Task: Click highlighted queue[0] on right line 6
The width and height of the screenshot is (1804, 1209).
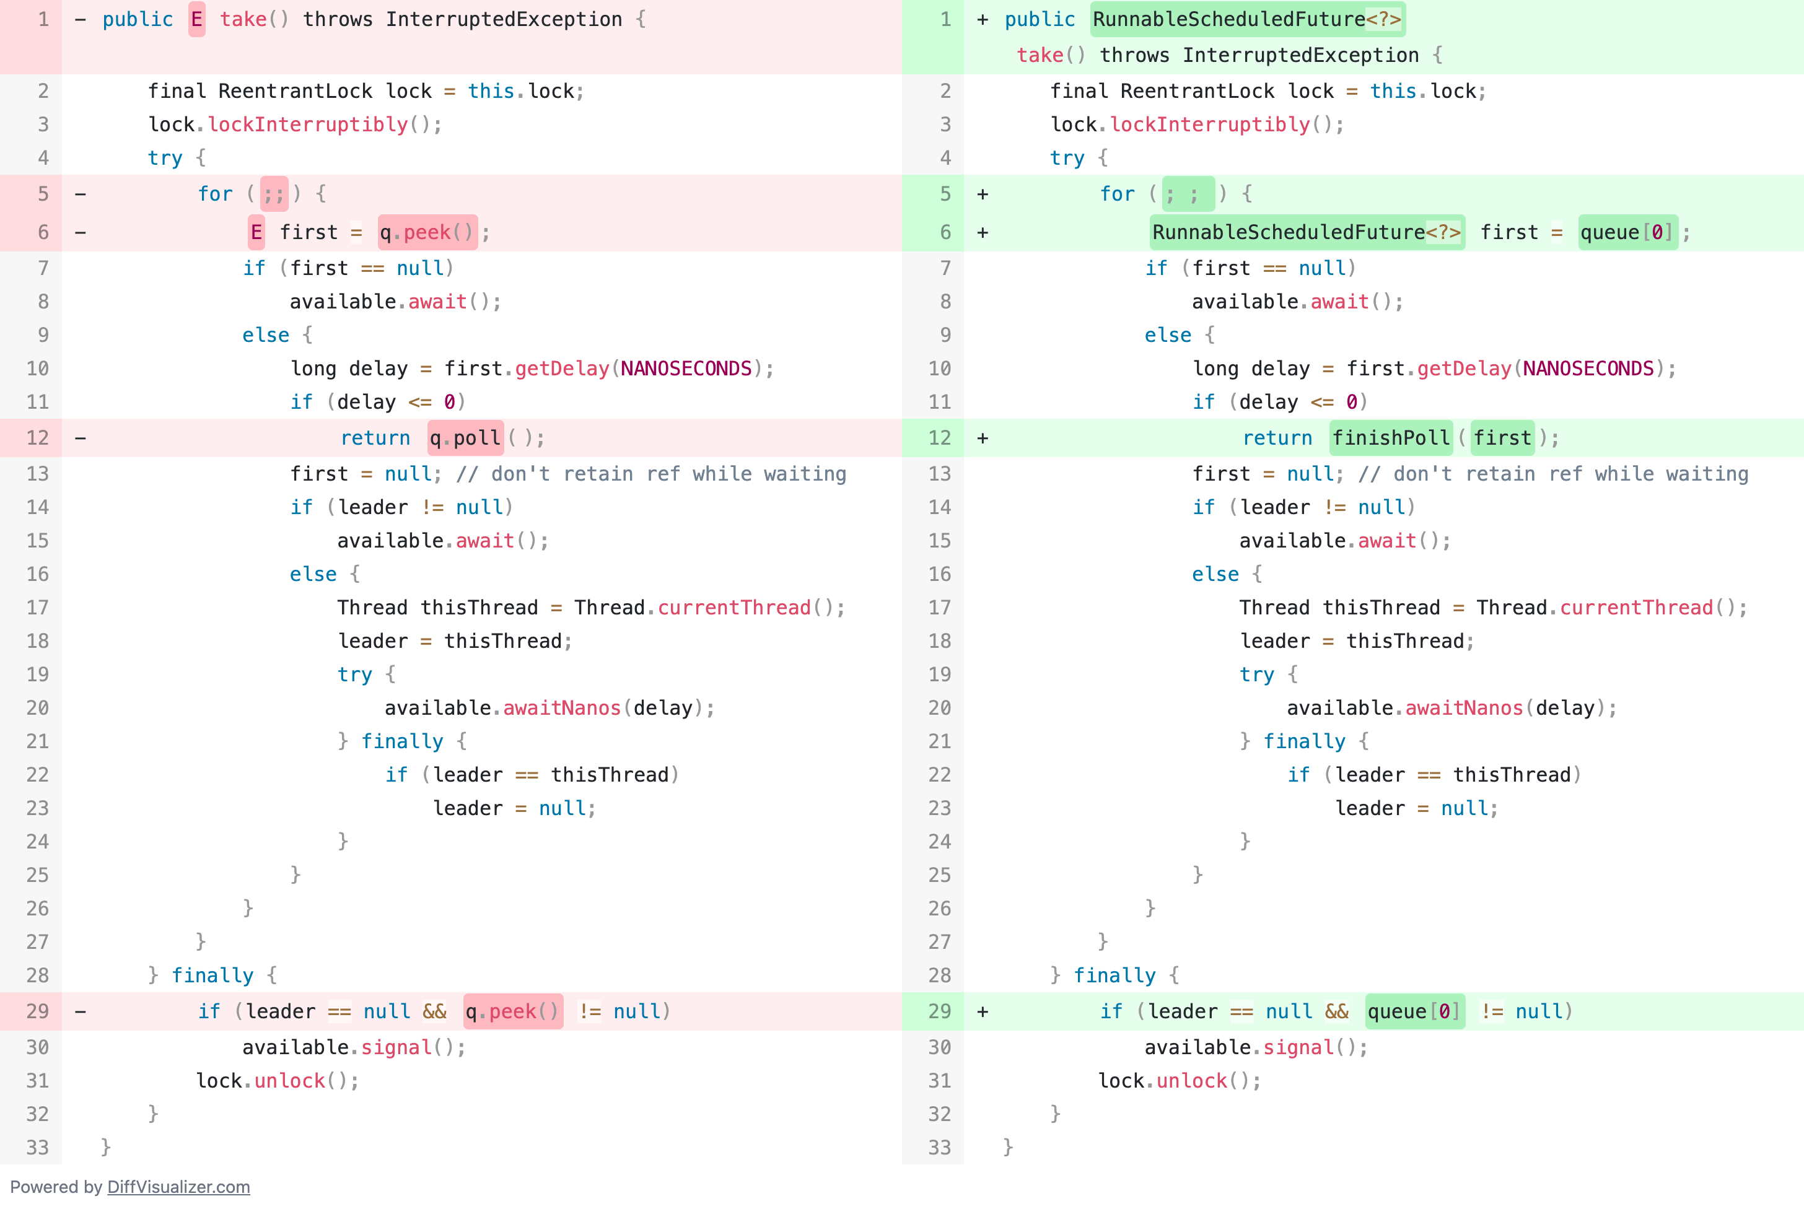Action: [x=1627, y=232]
